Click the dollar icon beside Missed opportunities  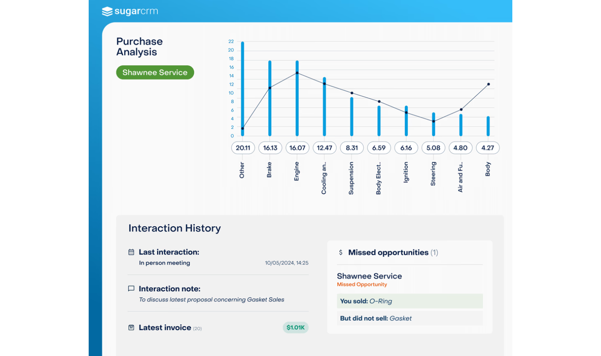point(341,252)
